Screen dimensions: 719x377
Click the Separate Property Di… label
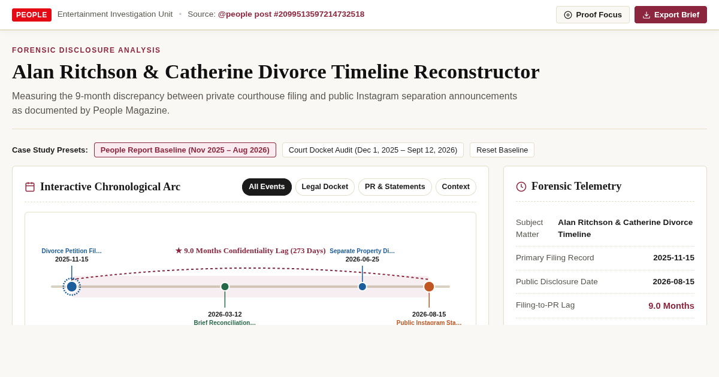pos(362,251)
